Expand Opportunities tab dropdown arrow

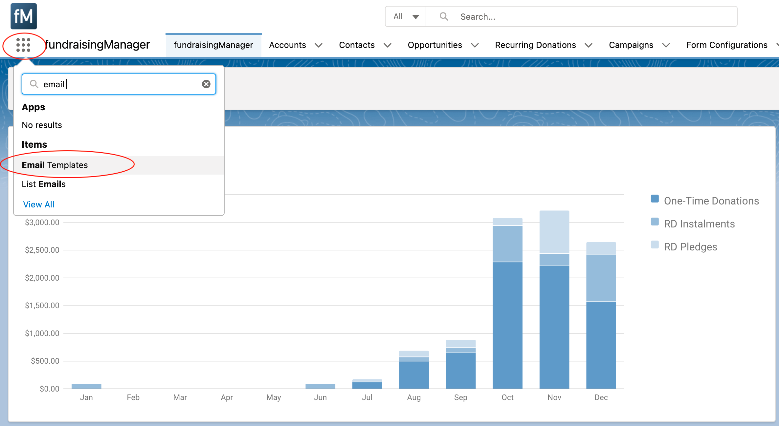click(x=475, y=45)
